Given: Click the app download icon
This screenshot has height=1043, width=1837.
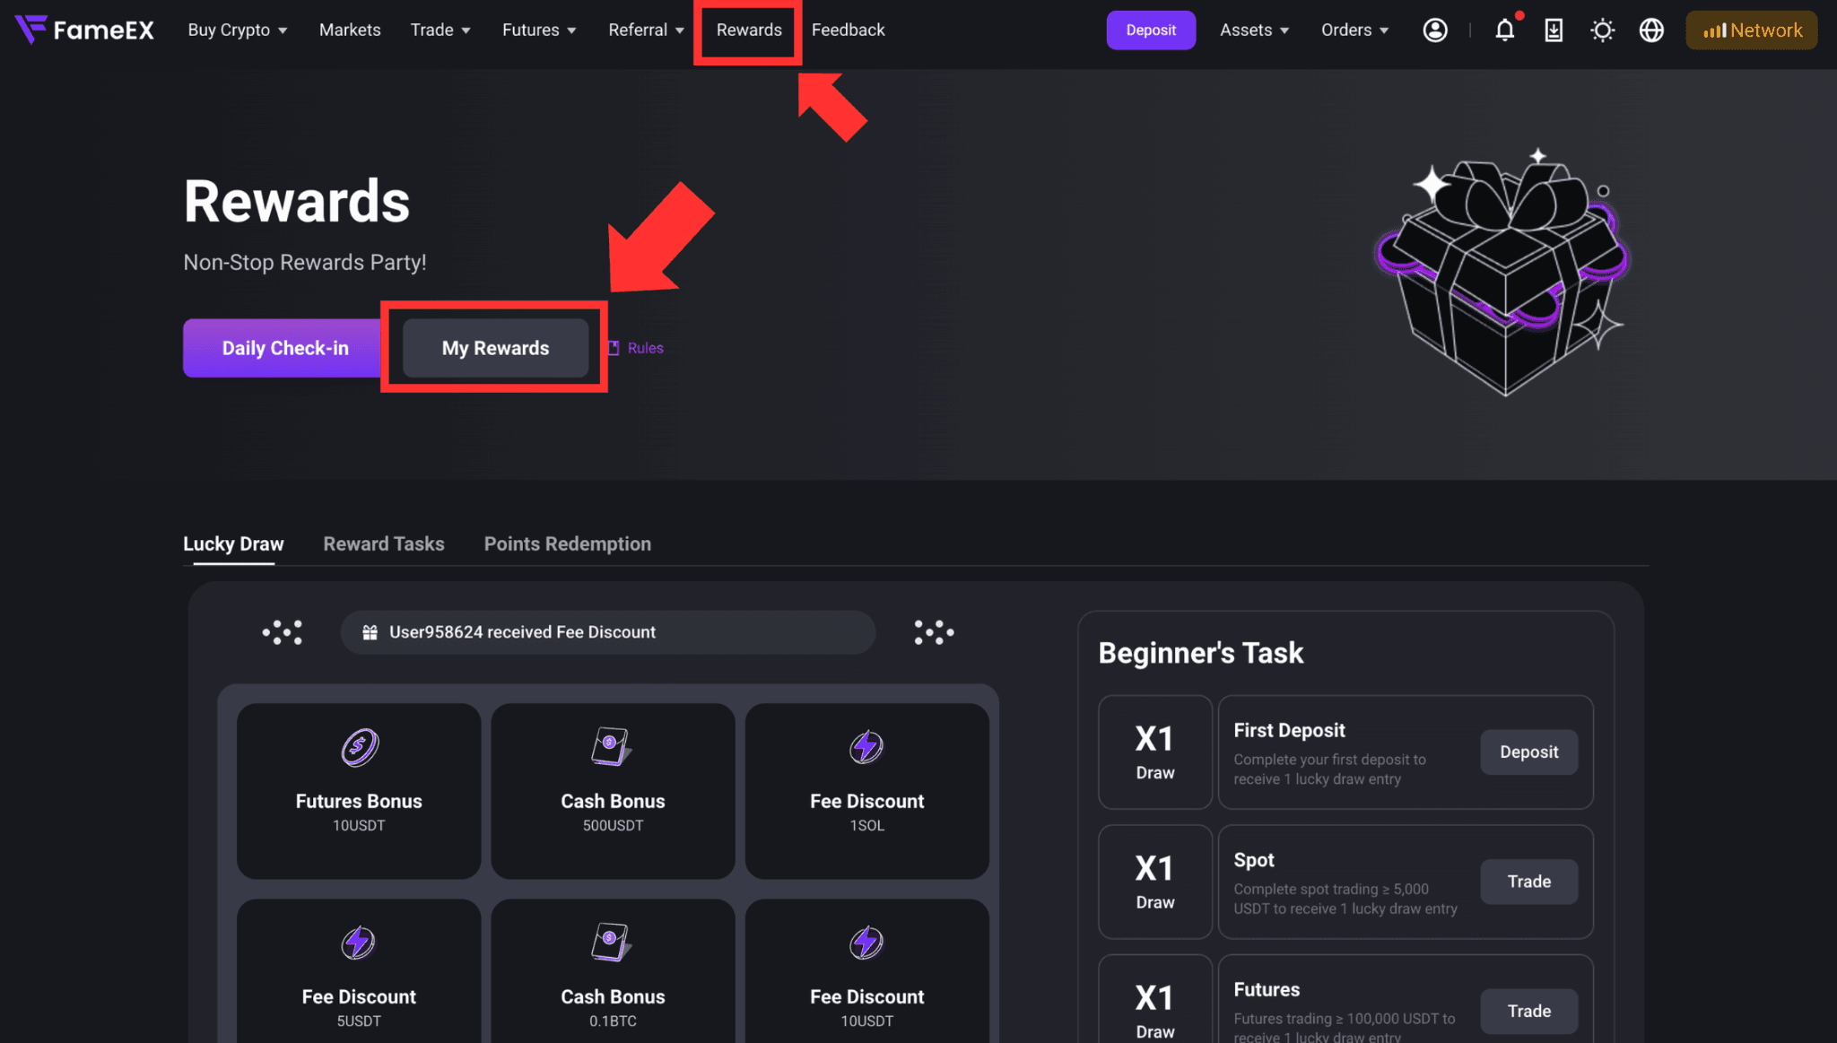Looking at the screenshot, I should 1554,30.
